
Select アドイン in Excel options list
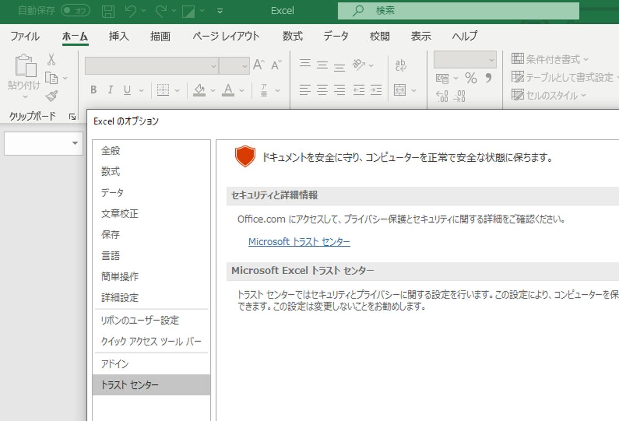coord(115,364)
